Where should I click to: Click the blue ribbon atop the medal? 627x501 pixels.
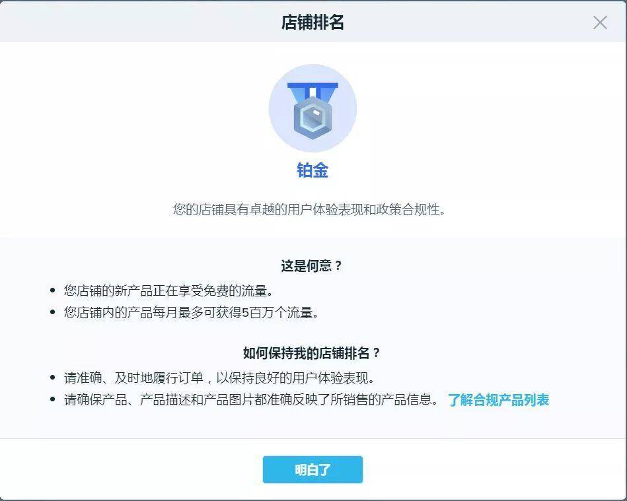coord(313,92)
